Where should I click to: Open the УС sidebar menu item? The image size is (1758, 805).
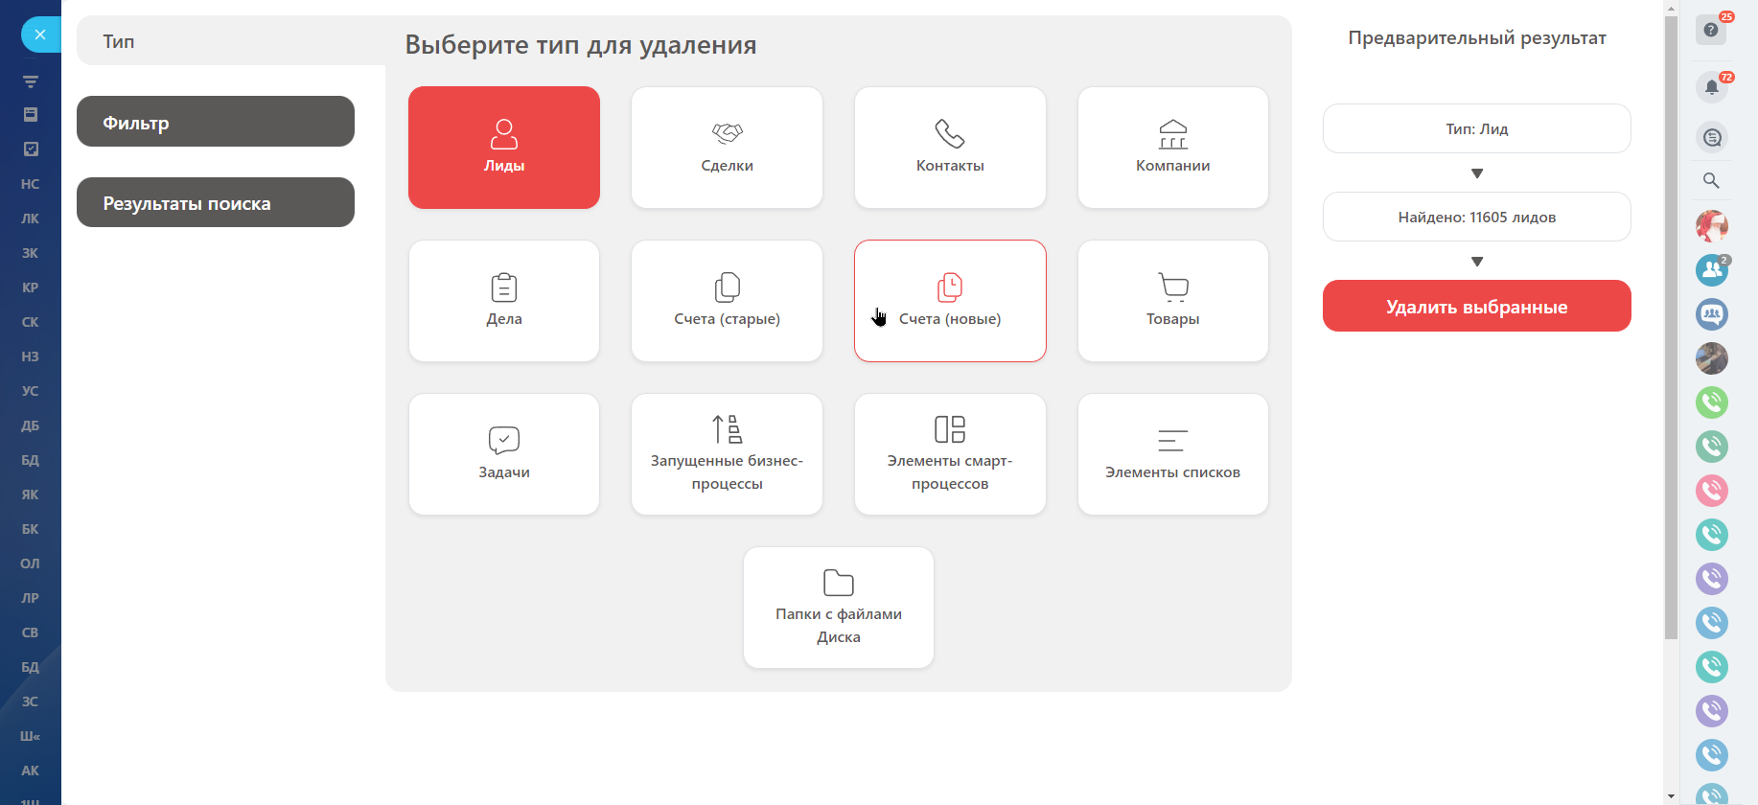[31, 391]
